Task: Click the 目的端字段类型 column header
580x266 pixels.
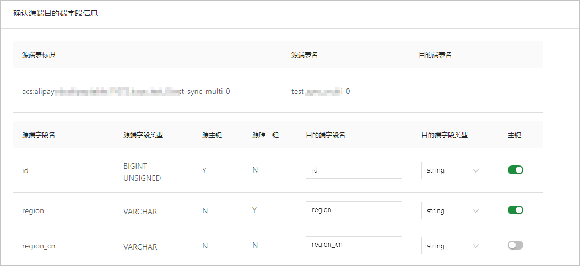Action: click(445, 135)
